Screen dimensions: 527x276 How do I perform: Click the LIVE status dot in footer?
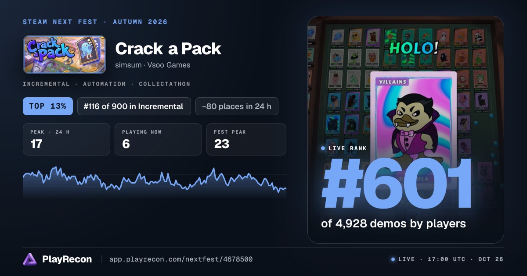[x=393, y=259]
